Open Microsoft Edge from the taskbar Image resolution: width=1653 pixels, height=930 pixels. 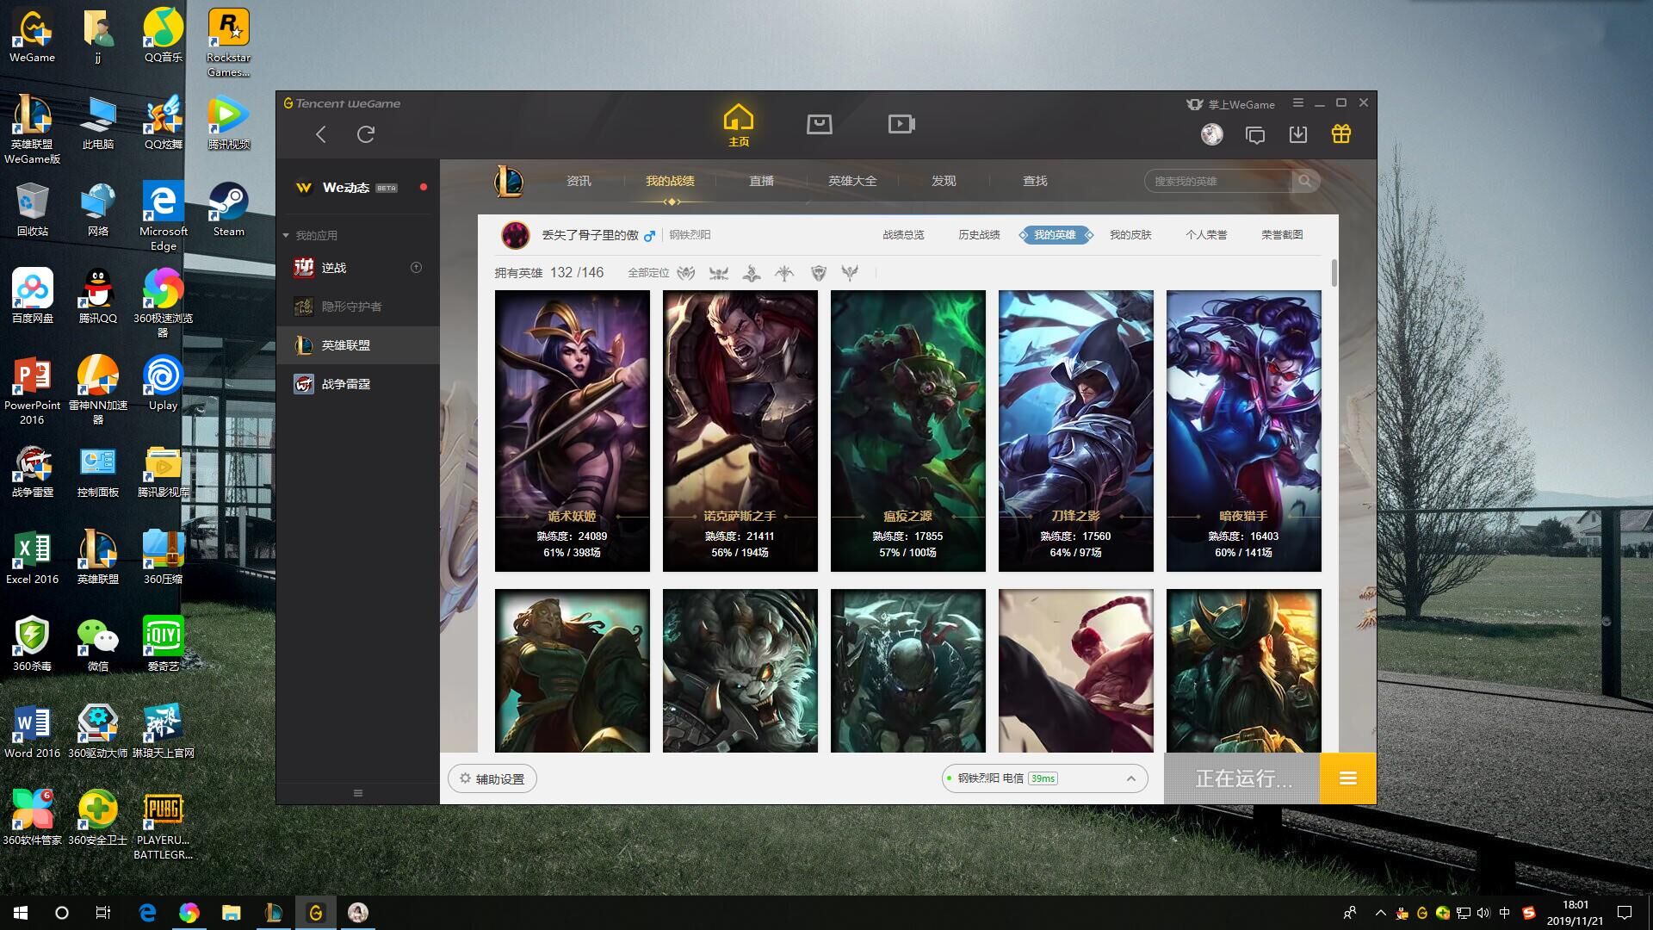(x=147, y=913)
